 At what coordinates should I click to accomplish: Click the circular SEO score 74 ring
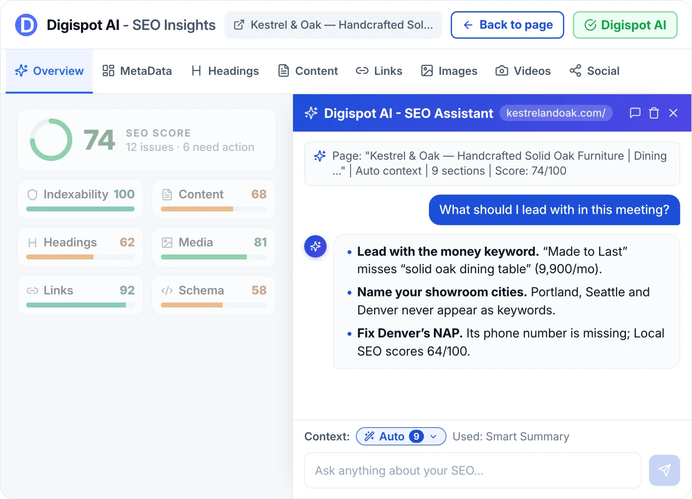point(51,140)
